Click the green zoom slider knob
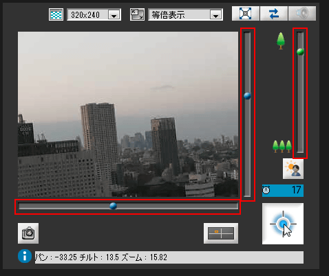Viewport: 329px width, 276px height. point(300,52)
